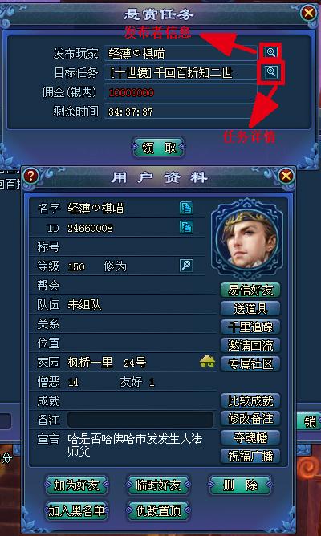This screenshot has width=321, height=536.
Task: Click 送道具 to send an item
Action: click(250, 309)
